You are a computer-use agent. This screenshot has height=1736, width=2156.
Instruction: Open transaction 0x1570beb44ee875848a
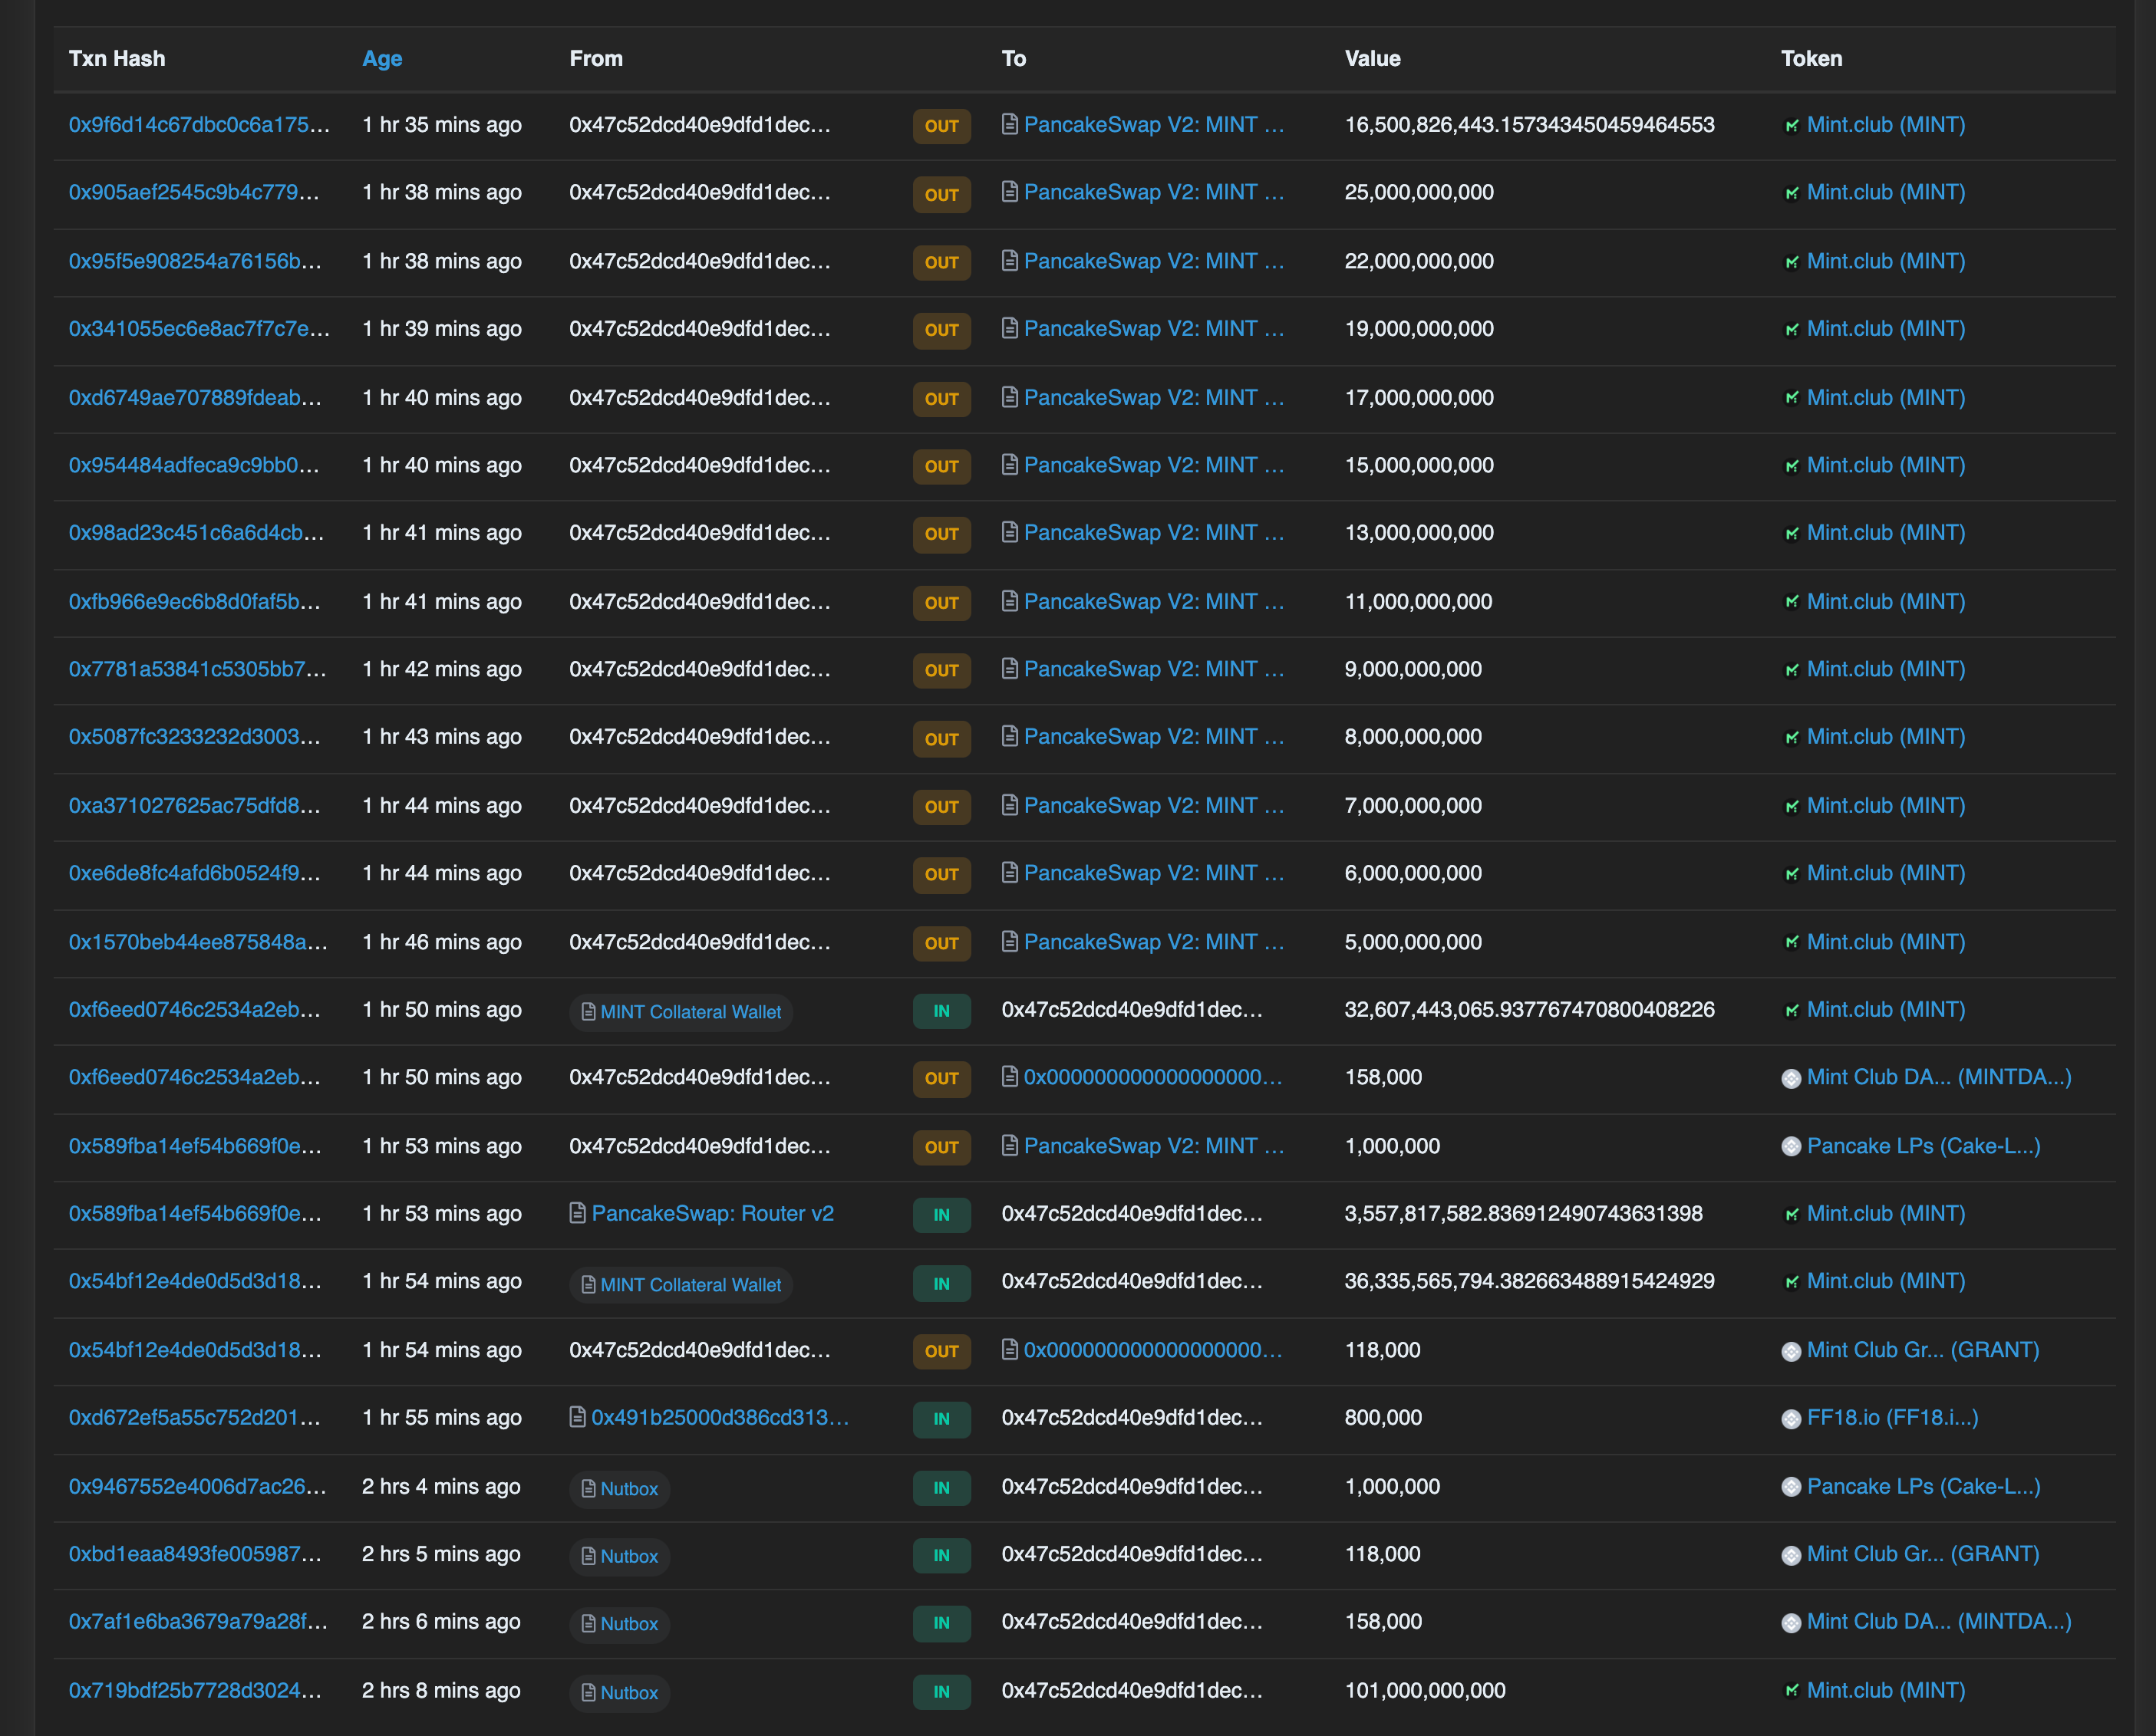[198, 942]
